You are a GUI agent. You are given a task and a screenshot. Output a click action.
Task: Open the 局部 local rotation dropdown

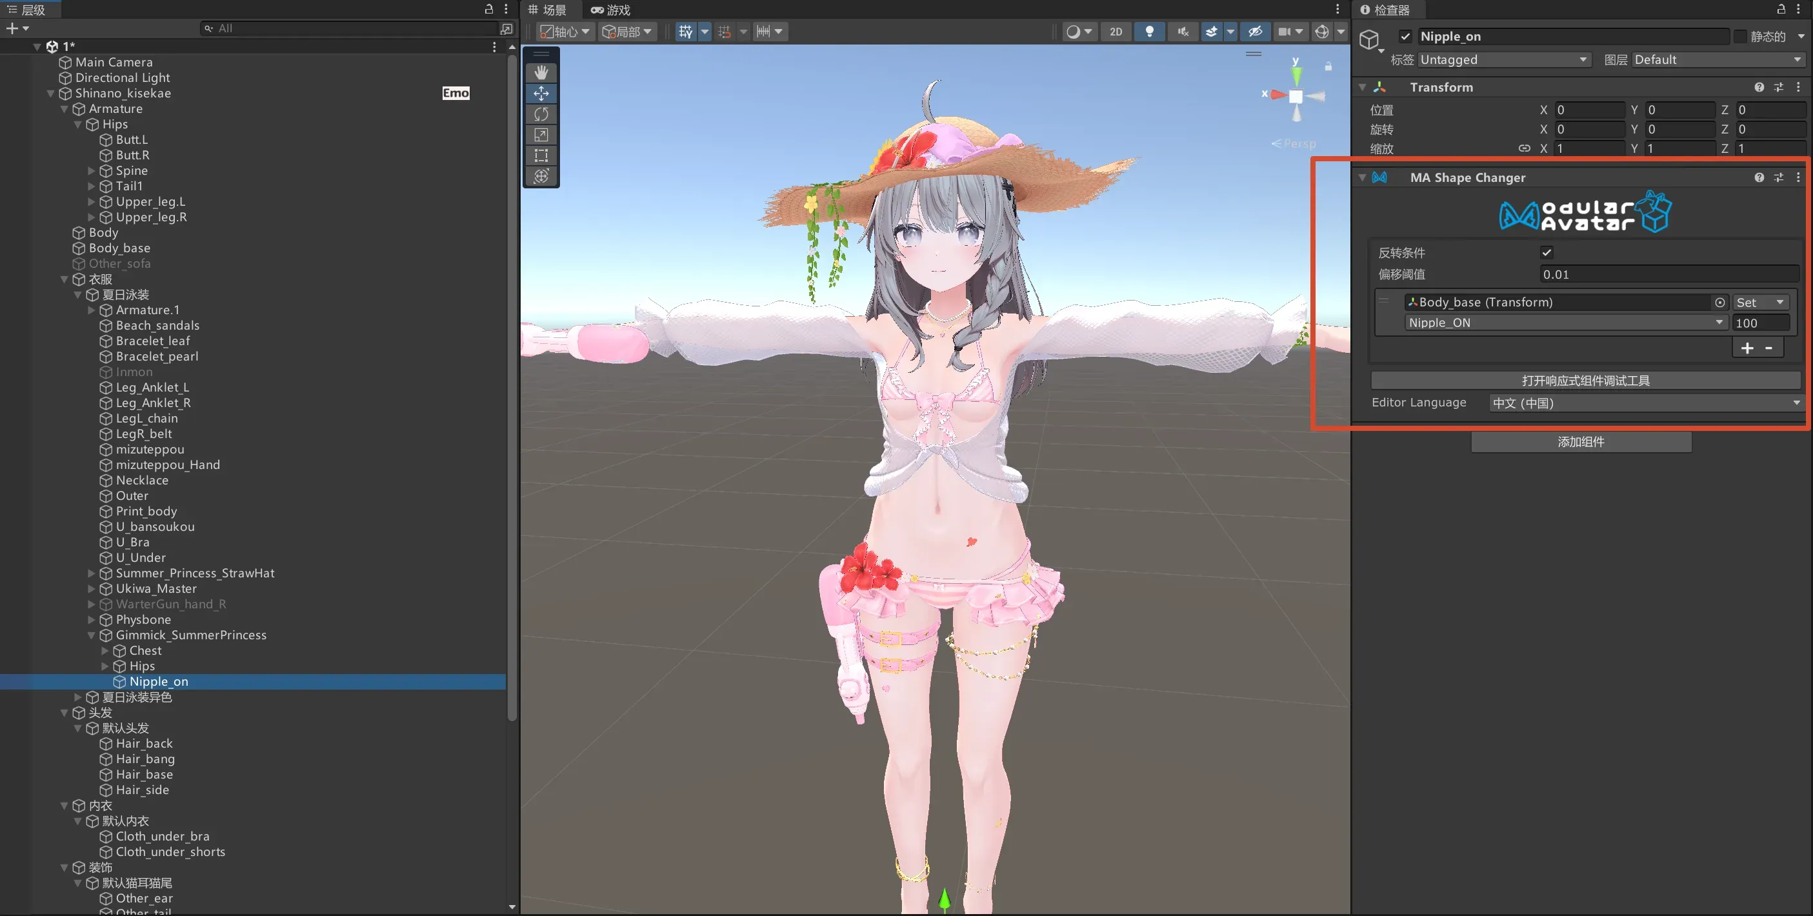(x=626, y=31)
